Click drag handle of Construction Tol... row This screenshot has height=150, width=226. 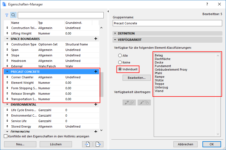pos(7,28)
